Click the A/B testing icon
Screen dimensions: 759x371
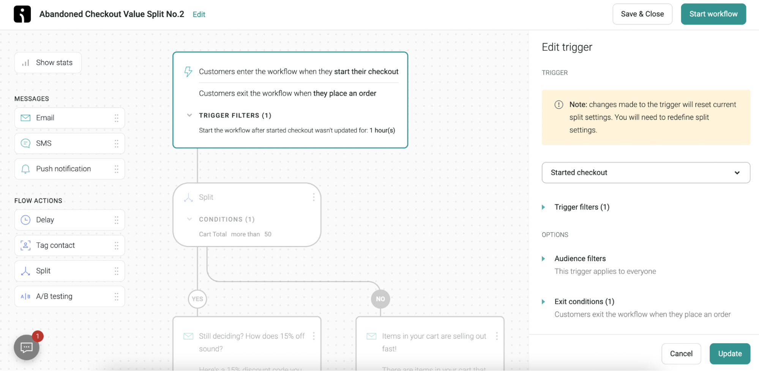click(25, 296)
